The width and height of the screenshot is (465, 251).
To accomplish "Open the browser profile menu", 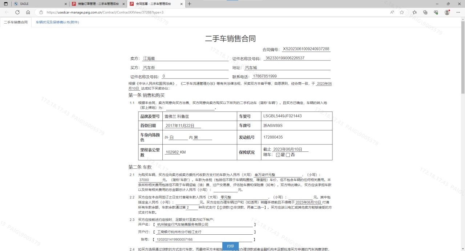I will point(447,12).
